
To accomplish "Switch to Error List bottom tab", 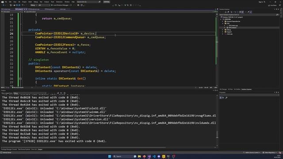I will (x=34, y=149).
